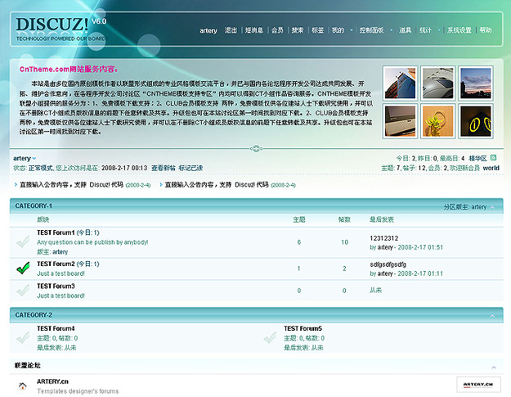Open the 搜索 item in top navigation
The height and width of the screenshot is (397, 511).
pos(298,30)
